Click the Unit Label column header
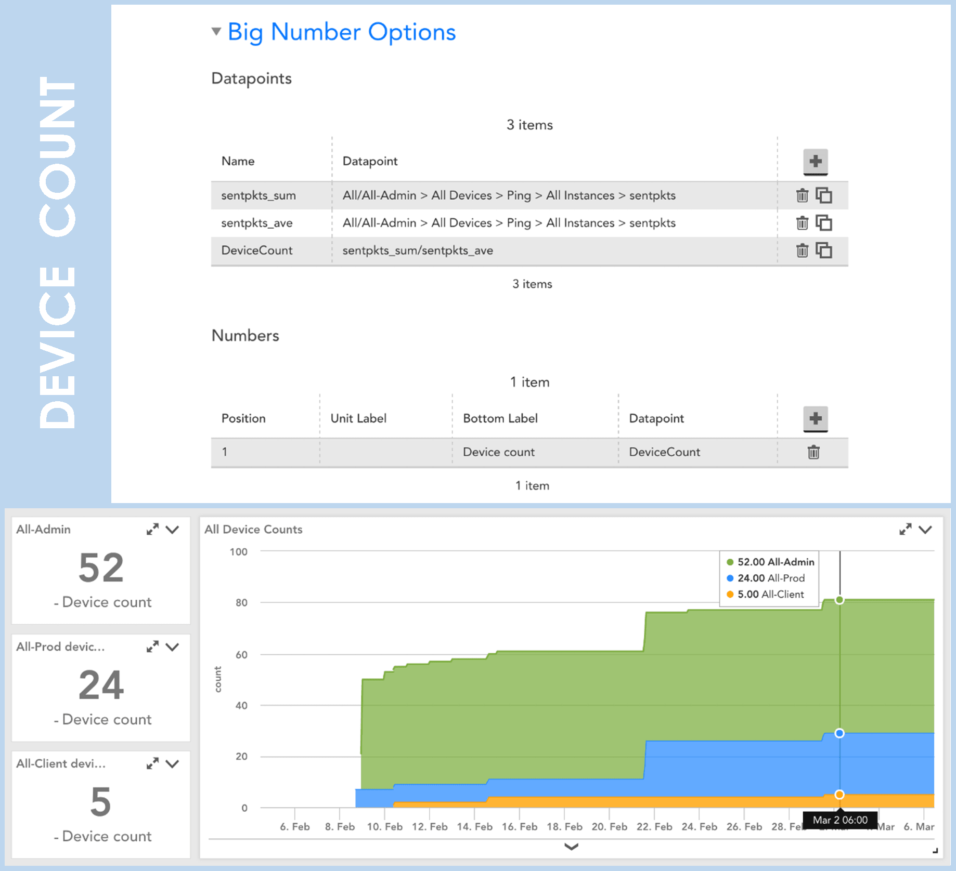956x871 pixels. 358,418
